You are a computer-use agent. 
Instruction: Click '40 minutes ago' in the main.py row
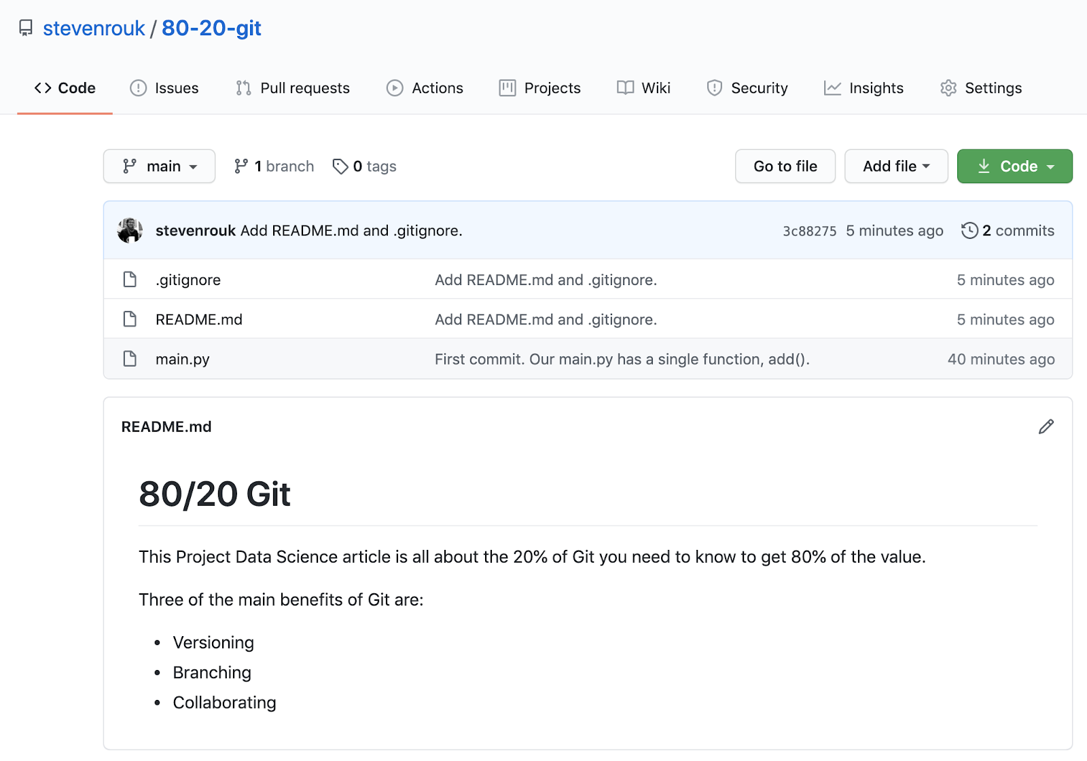pos(1001,359)
